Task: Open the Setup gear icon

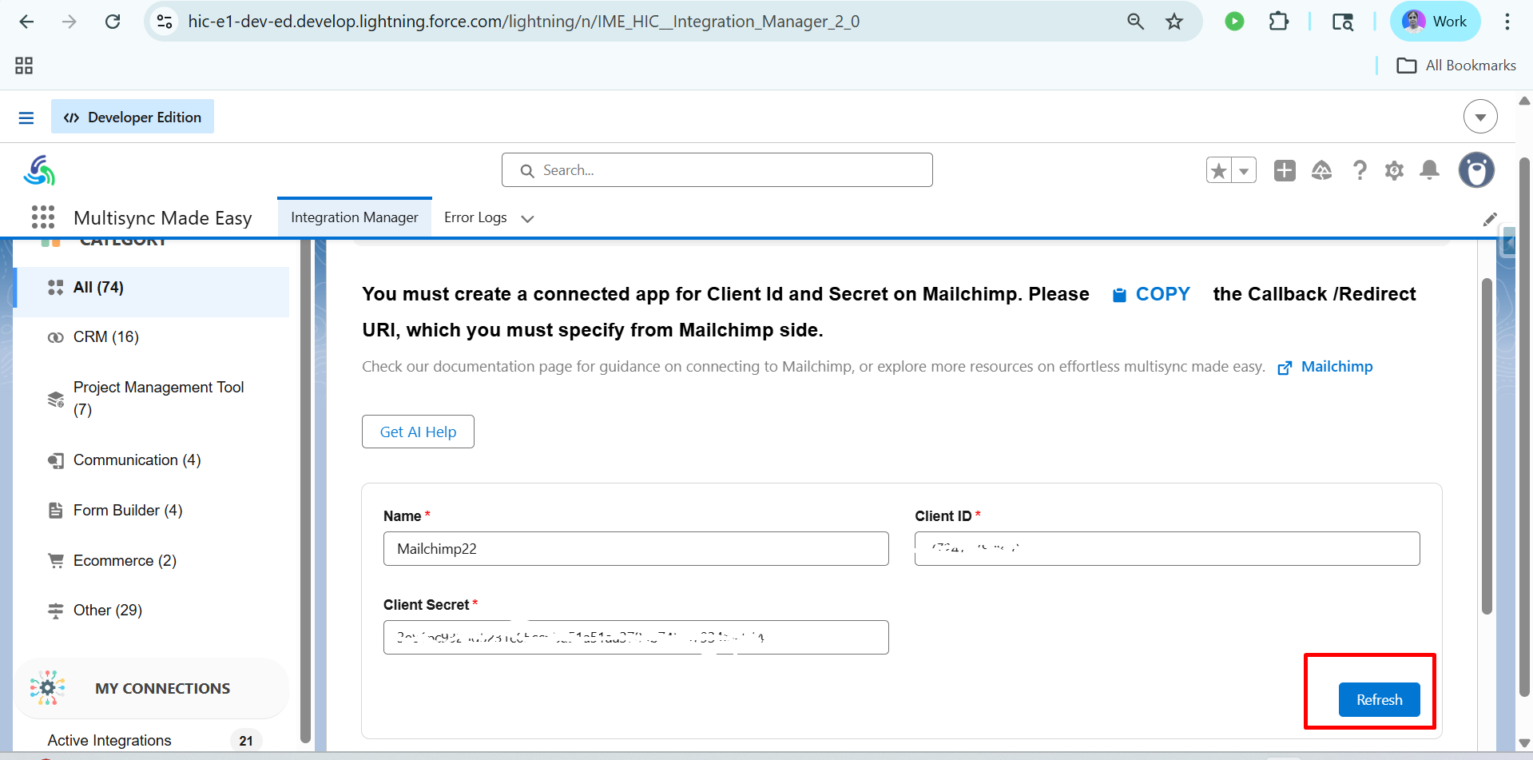Action: pos(1394,170)
